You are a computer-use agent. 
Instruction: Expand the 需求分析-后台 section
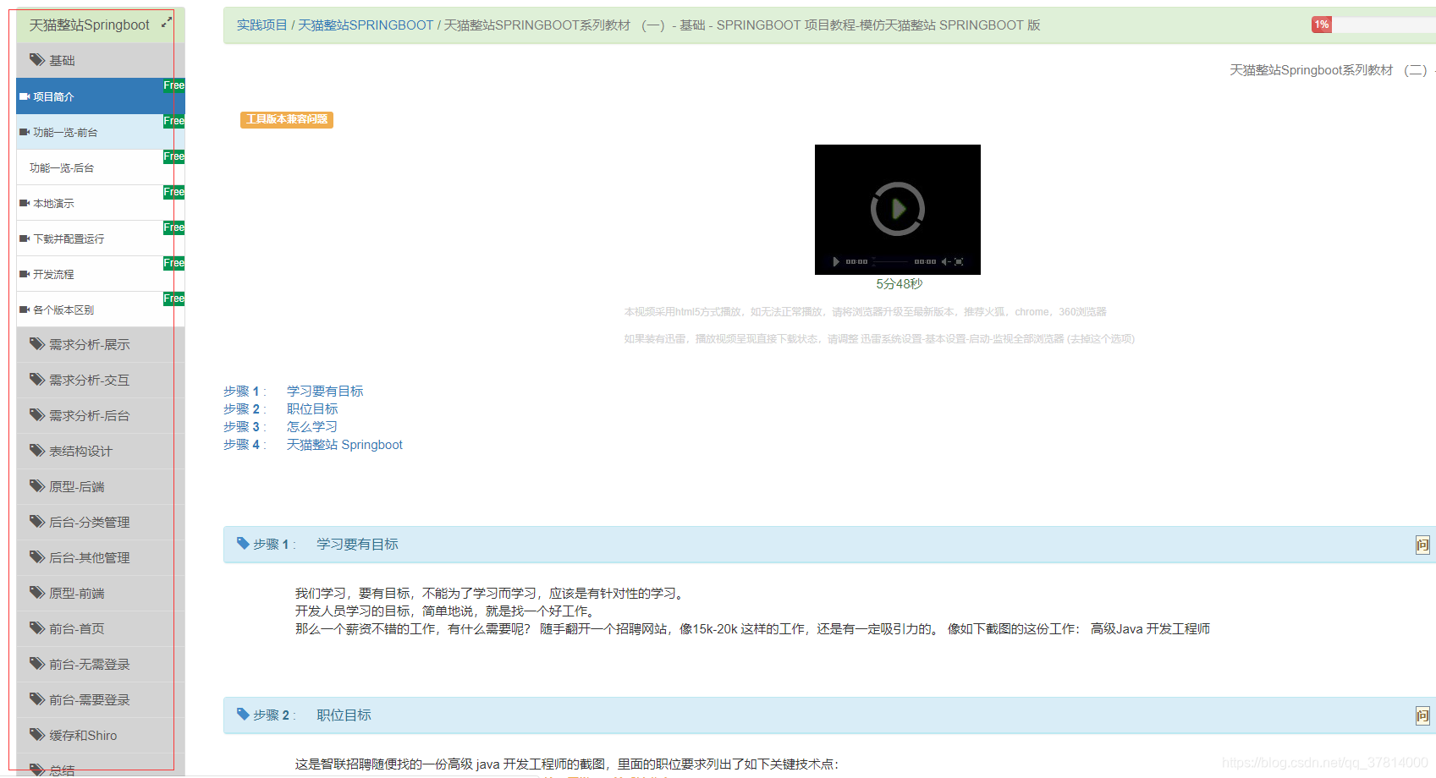pos(101,415)
